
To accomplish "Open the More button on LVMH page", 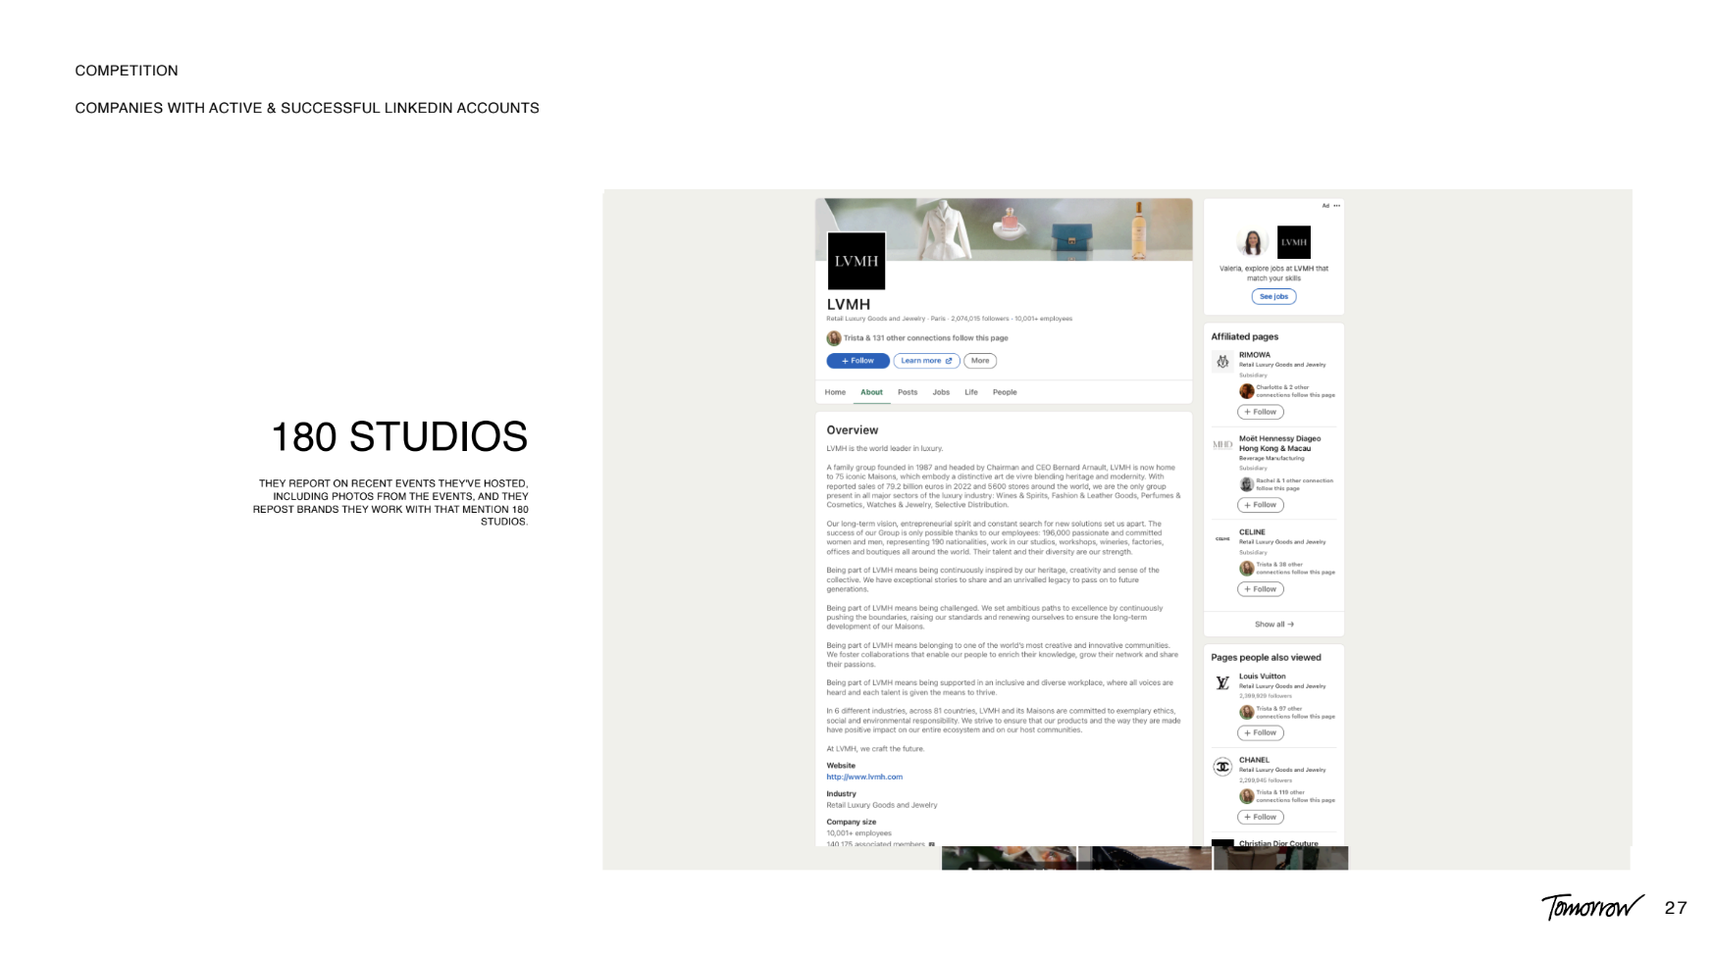I will [980, 361].
